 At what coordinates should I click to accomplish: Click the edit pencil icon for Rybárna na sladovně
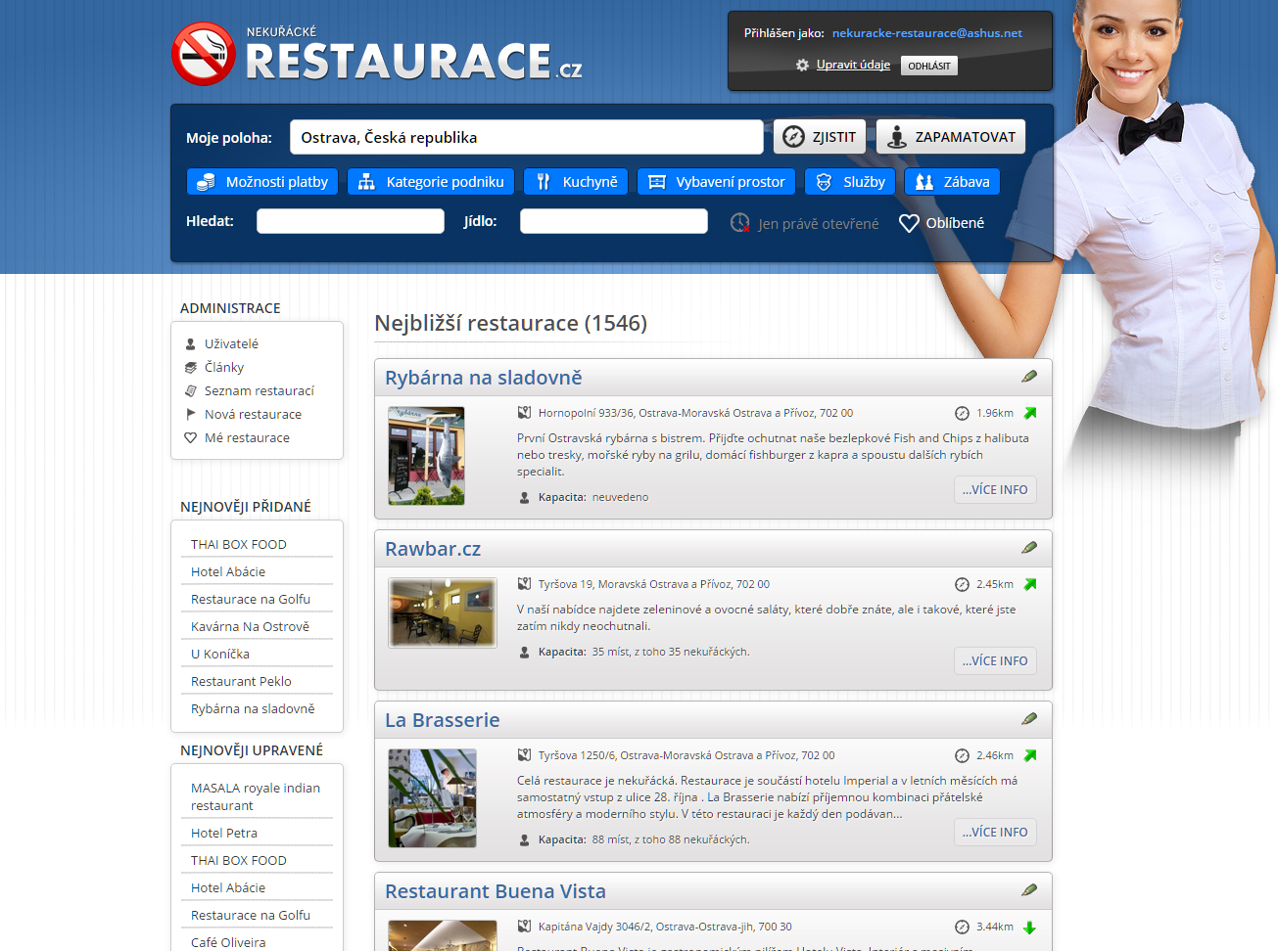point(1029,377)
